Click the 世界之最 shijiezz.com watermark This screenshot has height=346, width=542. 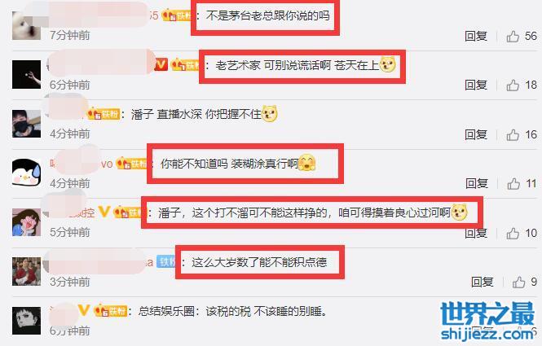coord(487,321)
